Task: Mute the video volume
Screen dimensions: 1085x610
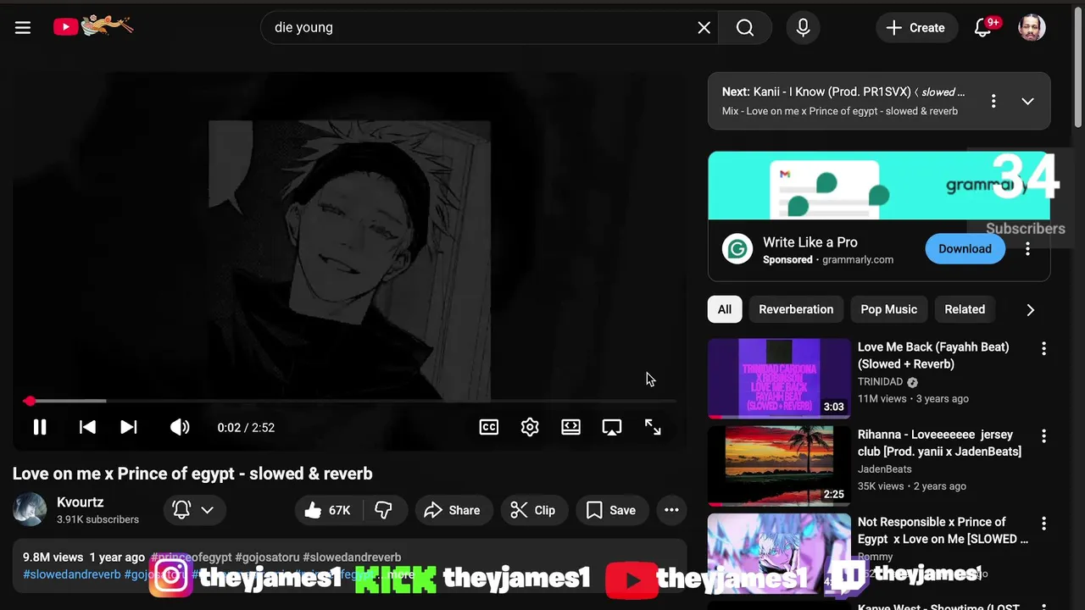Action: (x=180, y=427)
